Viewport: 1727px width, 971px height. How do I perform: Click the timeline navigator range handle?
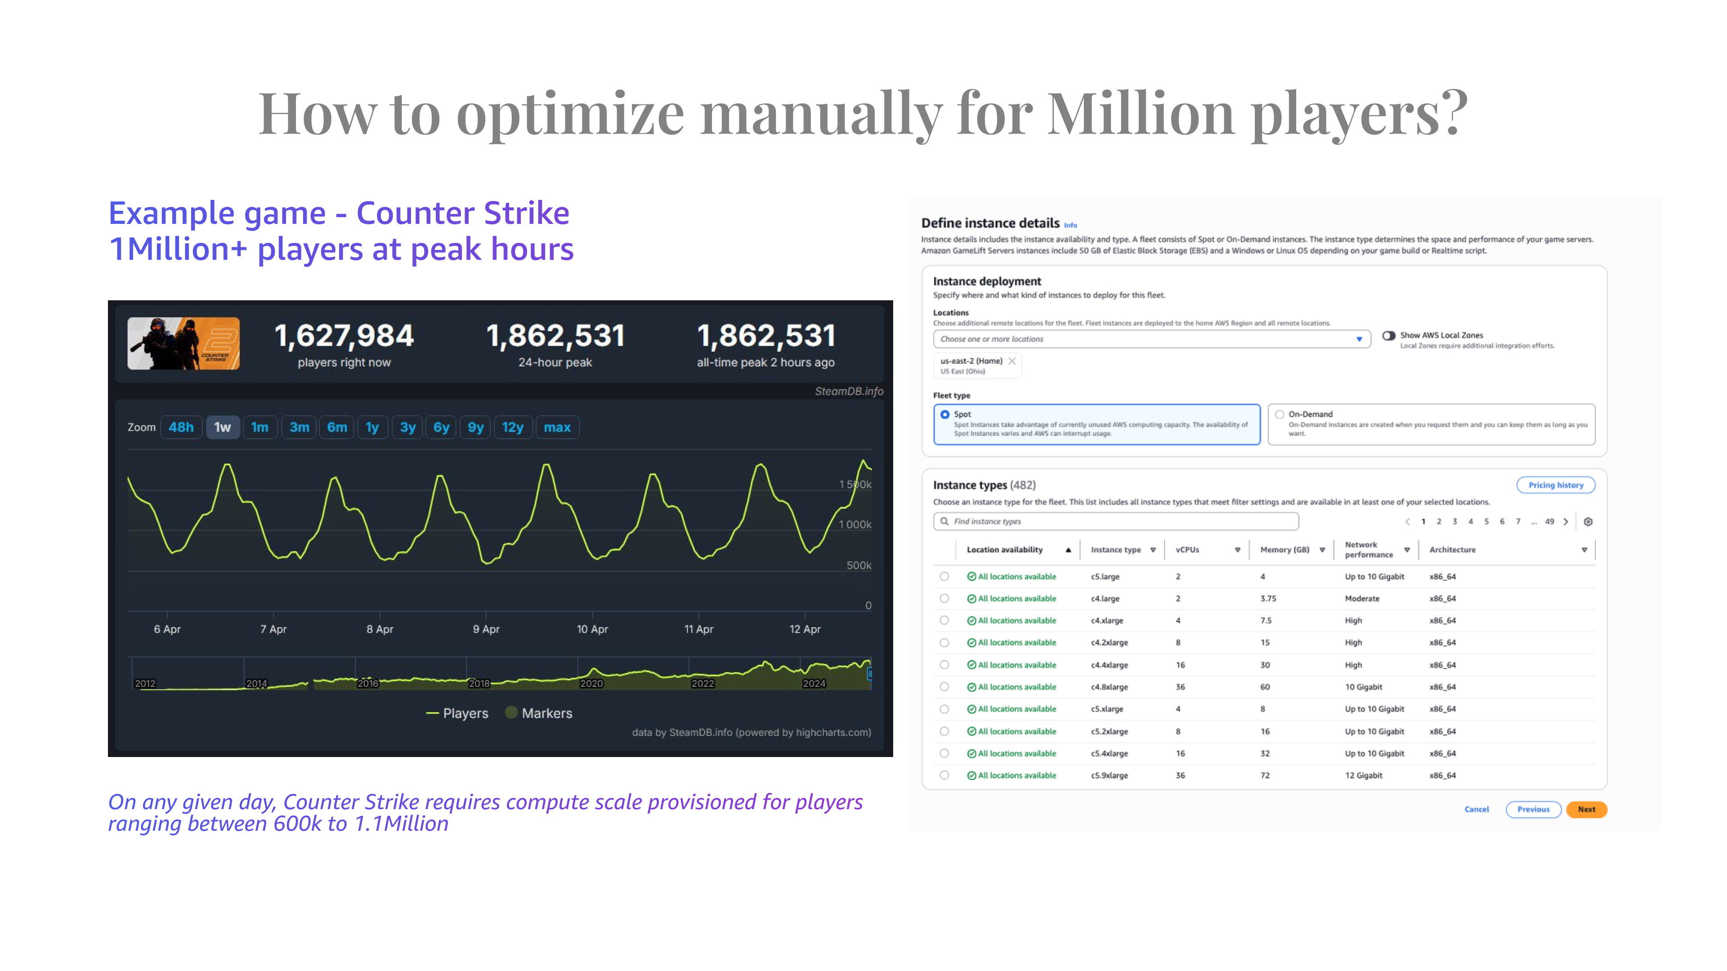(869, 673)
